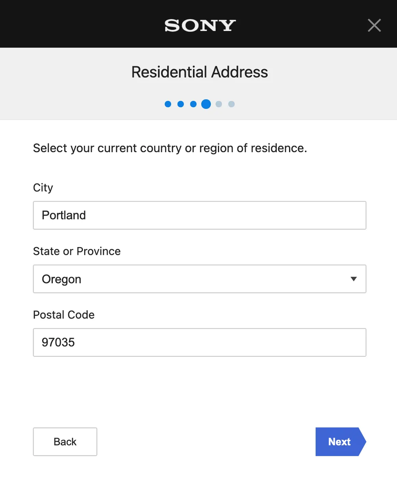Go to the first progress step dot
The width and height of the screenshot is (397, 491).
click(168, 104)
